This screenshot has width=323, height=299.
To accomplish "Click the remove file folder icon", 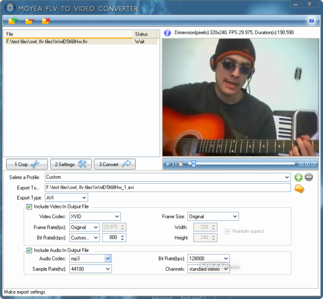I will tap(30, 21).
